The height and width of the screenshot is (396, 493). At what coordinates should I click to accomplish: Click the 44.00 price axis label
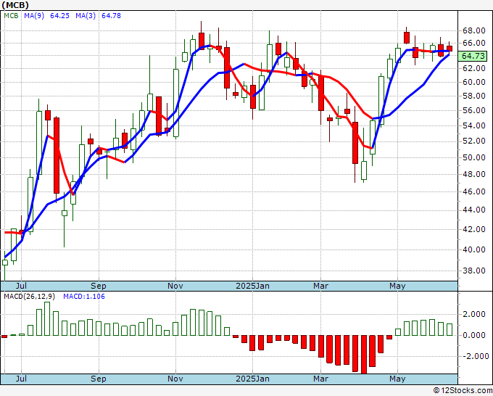473,210
